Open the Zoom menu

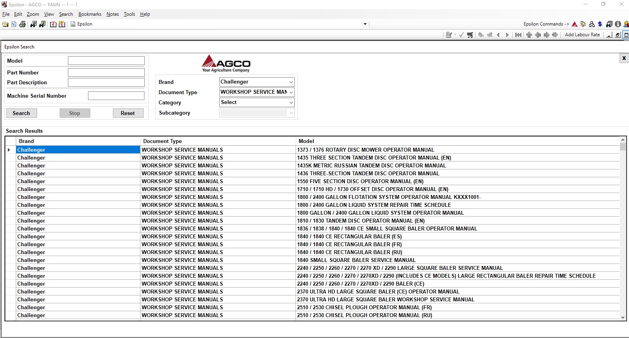tap(33, 14)
